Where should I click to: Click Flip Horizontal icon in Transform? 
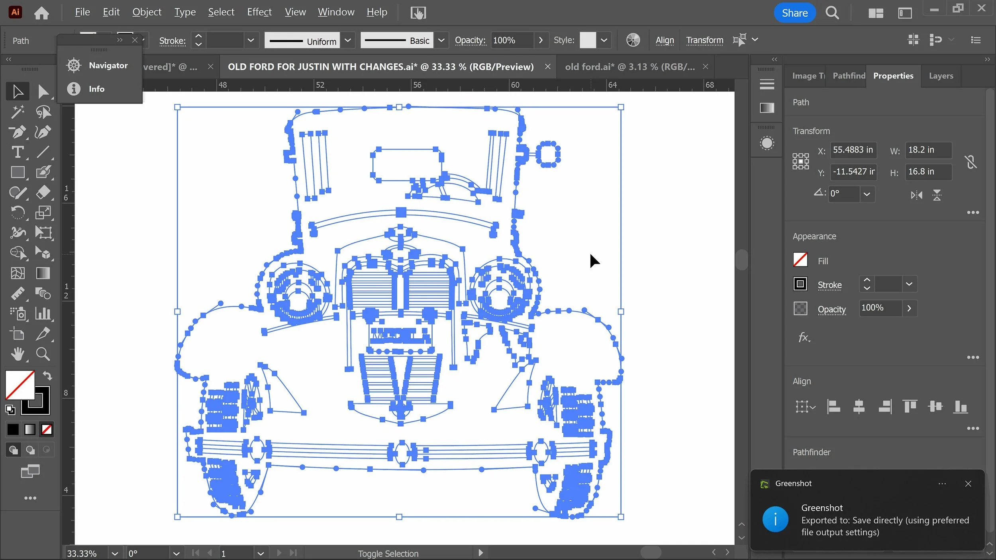(916, 195)
